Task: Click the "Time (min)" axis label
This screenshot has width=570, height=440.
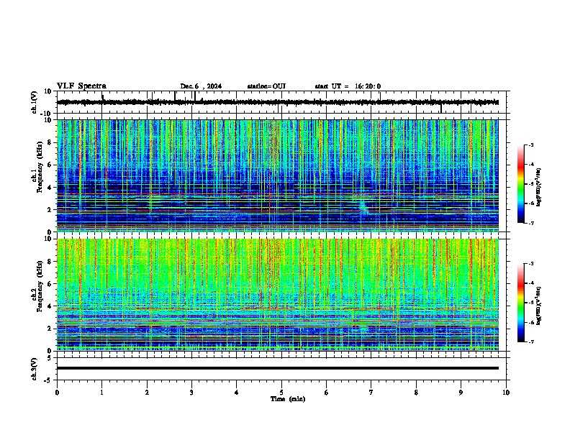Action: pyautogui.click(x=288, y=399)
